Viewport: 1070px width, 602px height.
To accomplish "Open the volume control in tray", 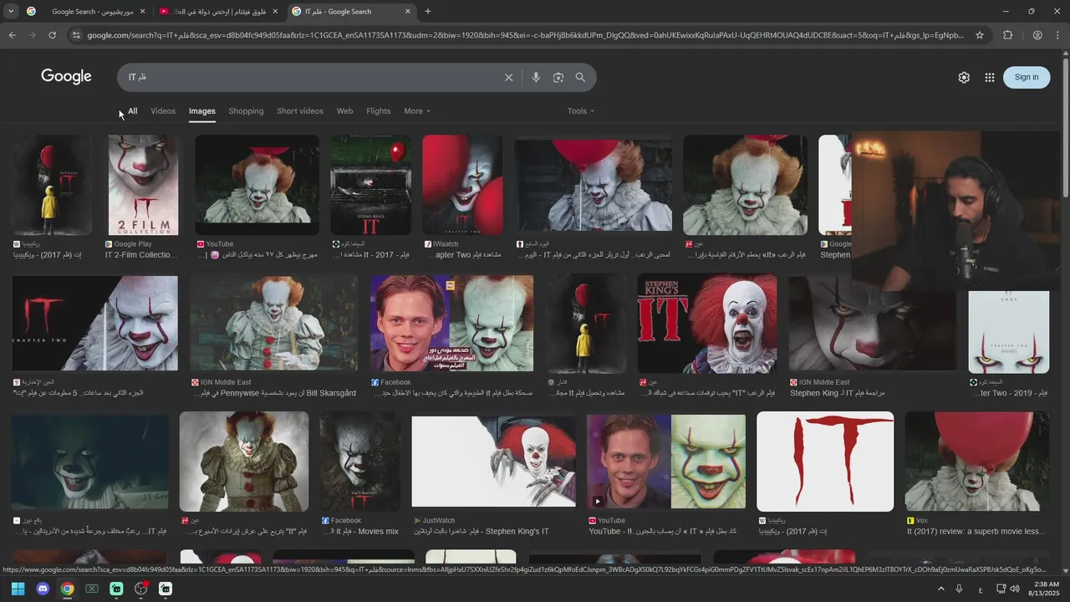I will coord(1015,589).
